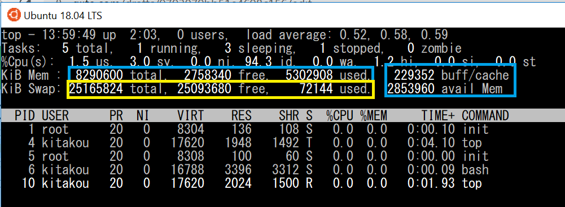Click the init command in PID 5 row
This screenshot has width=565, height=207.
pos(475,156)
